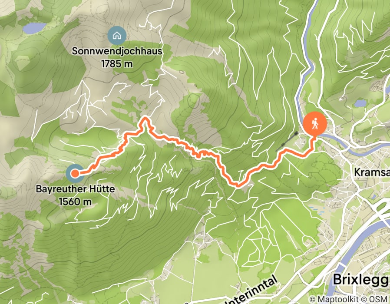
Task: Click the Kramsach town label
Action: pos(372,172)
